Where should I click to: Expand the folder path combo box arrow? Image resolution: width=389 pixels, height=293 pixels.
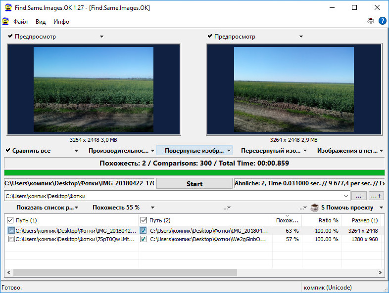click(x=346, y=196)
